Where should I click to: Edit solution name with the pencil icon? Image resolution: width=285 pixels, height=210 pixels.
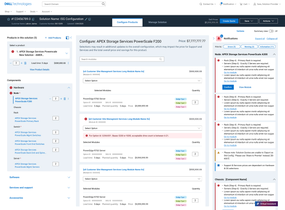86,19
